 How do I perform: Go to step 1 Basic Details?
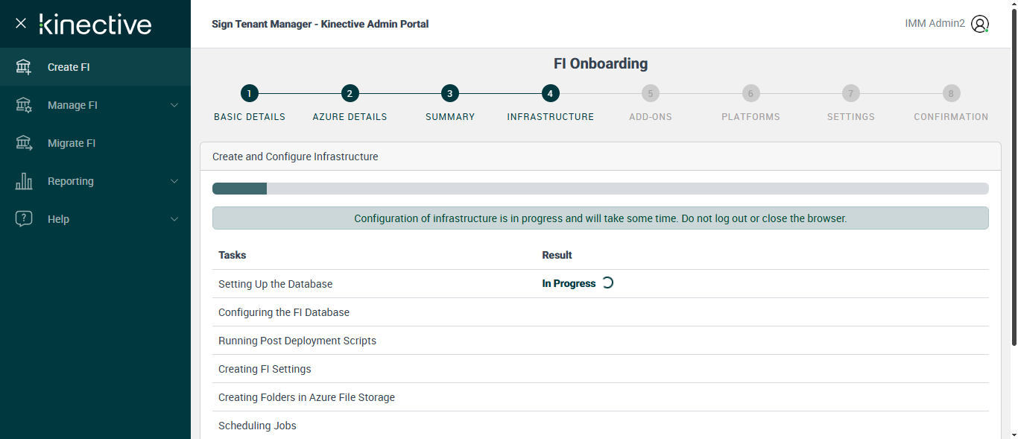click(250, 94)
